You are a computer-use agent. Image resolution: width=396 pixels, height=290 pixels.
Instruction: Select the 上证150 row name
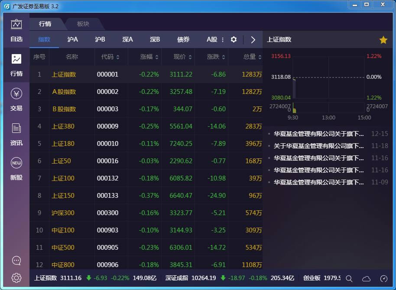tap(63, 196)
